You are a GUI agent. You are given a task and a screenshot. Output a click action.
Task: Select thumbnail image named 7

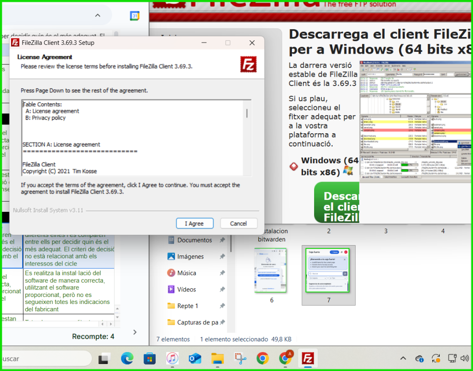[x=328, y=271]
